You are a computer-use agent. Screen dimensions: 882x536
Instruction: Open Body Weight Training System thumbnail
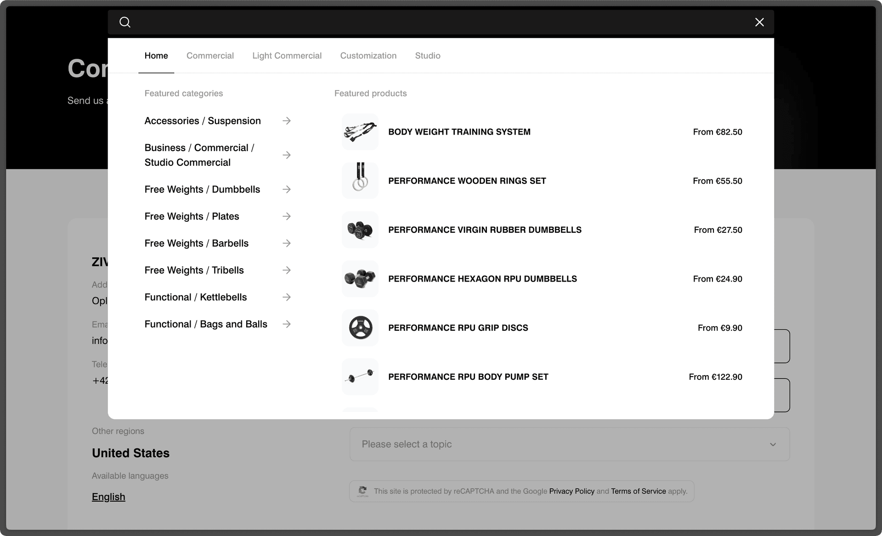pyautogui.click(x=360, y=132)
